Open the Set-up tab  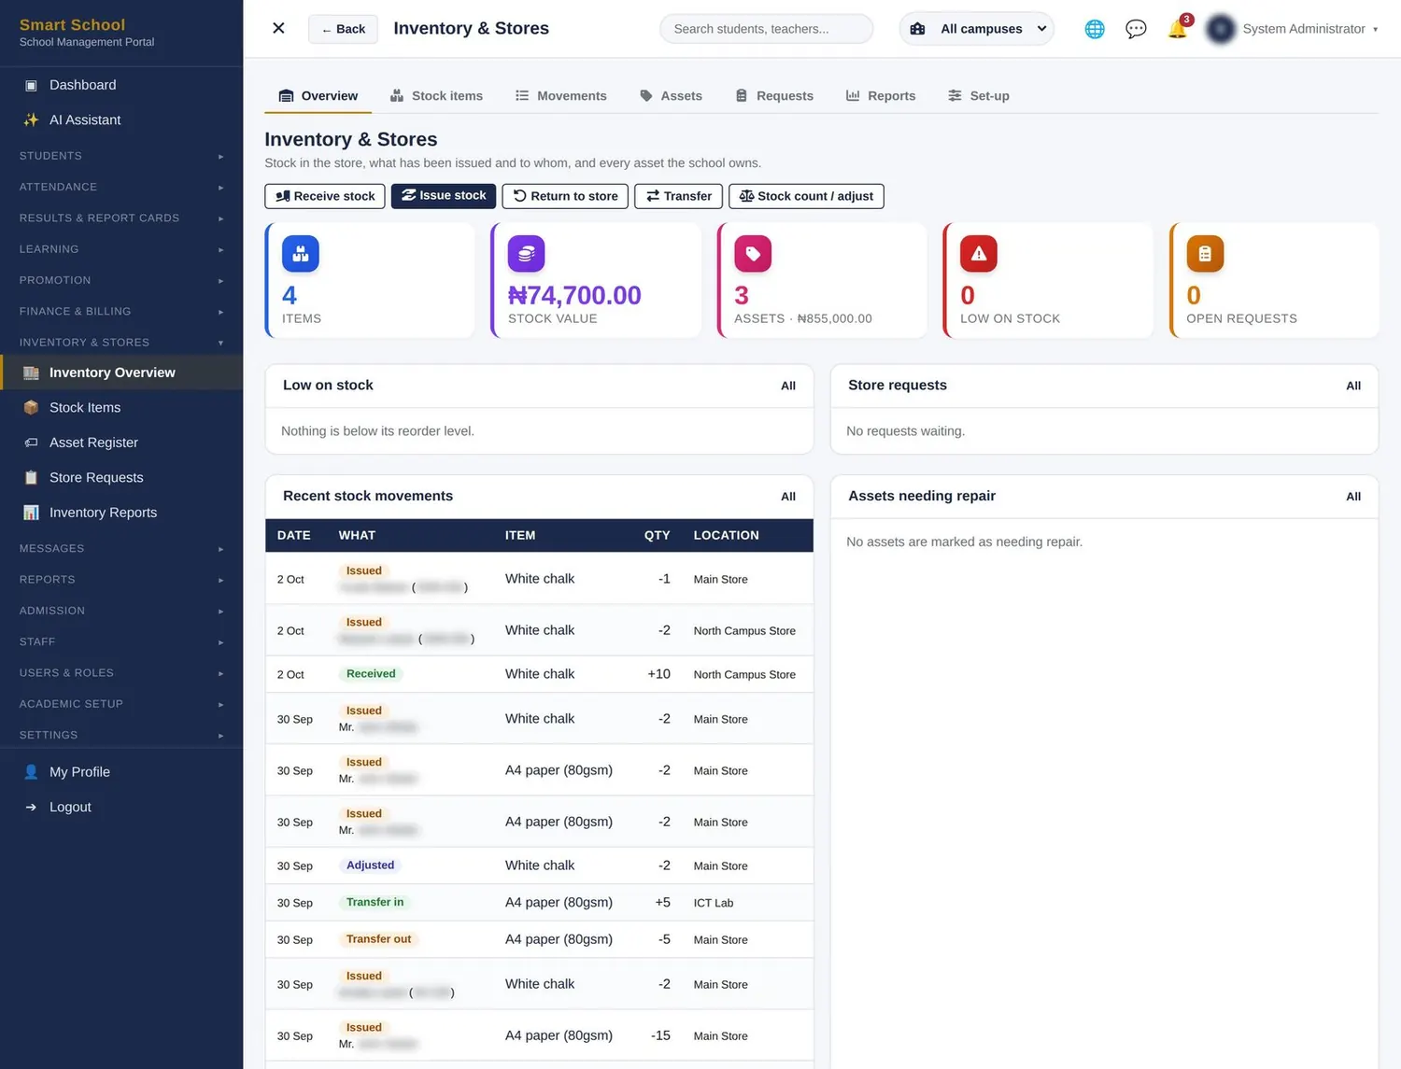click(978, 95)
